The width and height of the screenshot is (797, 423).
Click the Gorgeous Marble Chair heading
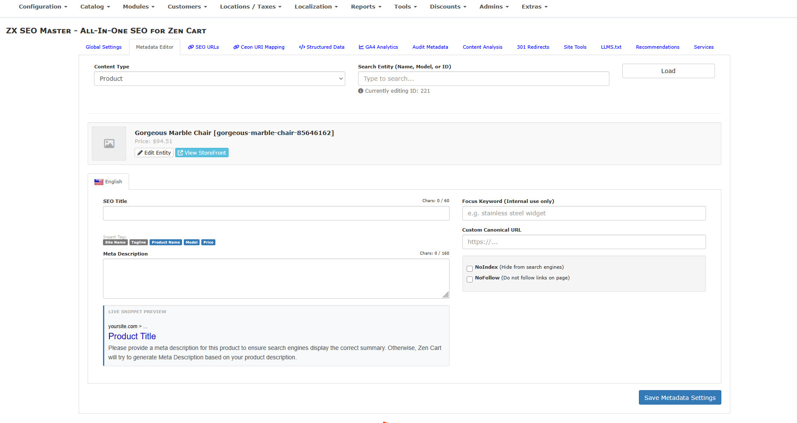(234, 133)
